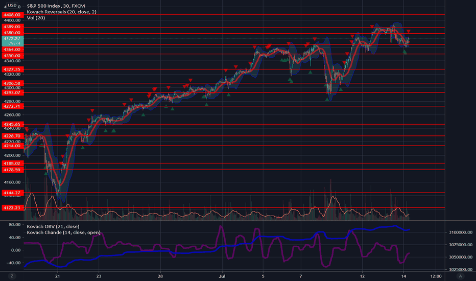The width and height of the screenshot is (476, 281).
Task: Select the Kovach OBV (21, close) legend
Action: coord(53,226)
